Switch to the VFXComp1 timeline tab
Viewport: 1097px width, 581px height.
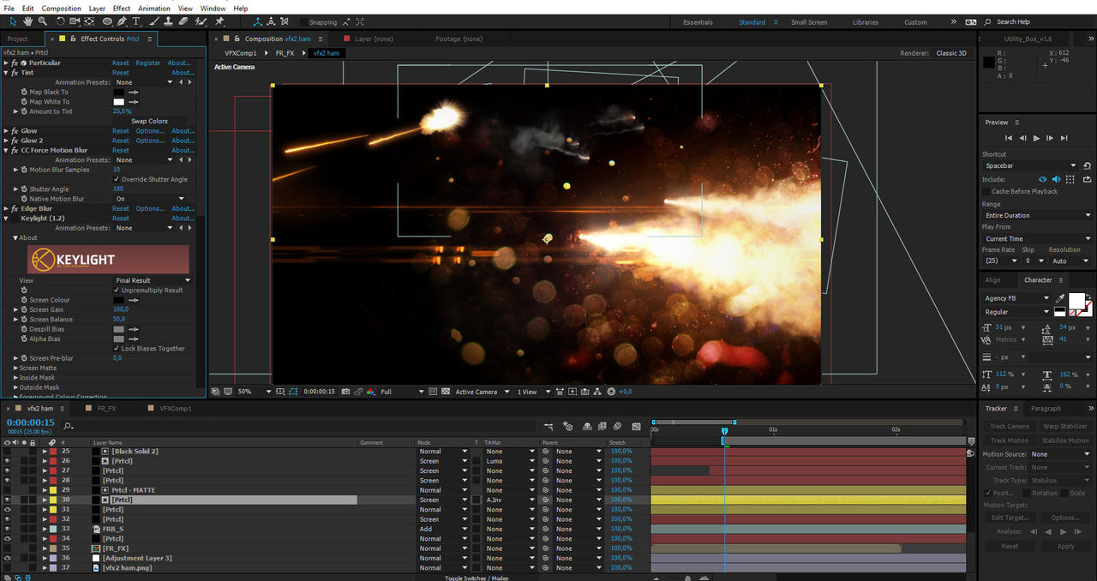(x=176, y=409)
